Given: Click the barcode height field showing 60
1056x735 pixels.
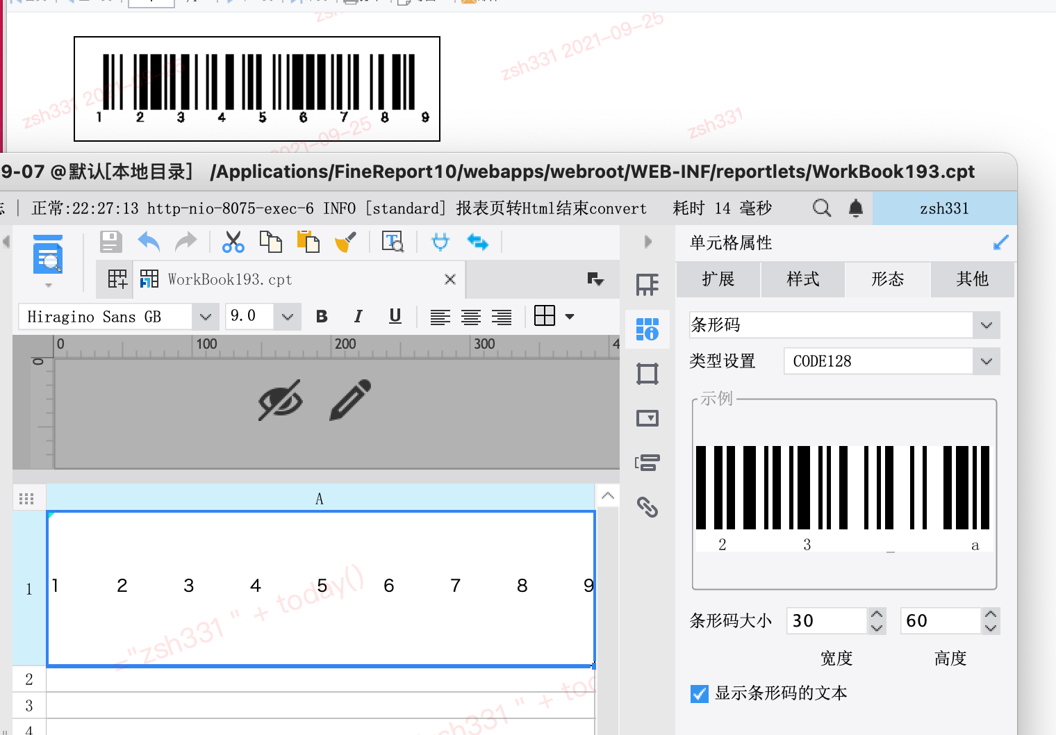Looking at the screenshot, I should coord(941,620).
